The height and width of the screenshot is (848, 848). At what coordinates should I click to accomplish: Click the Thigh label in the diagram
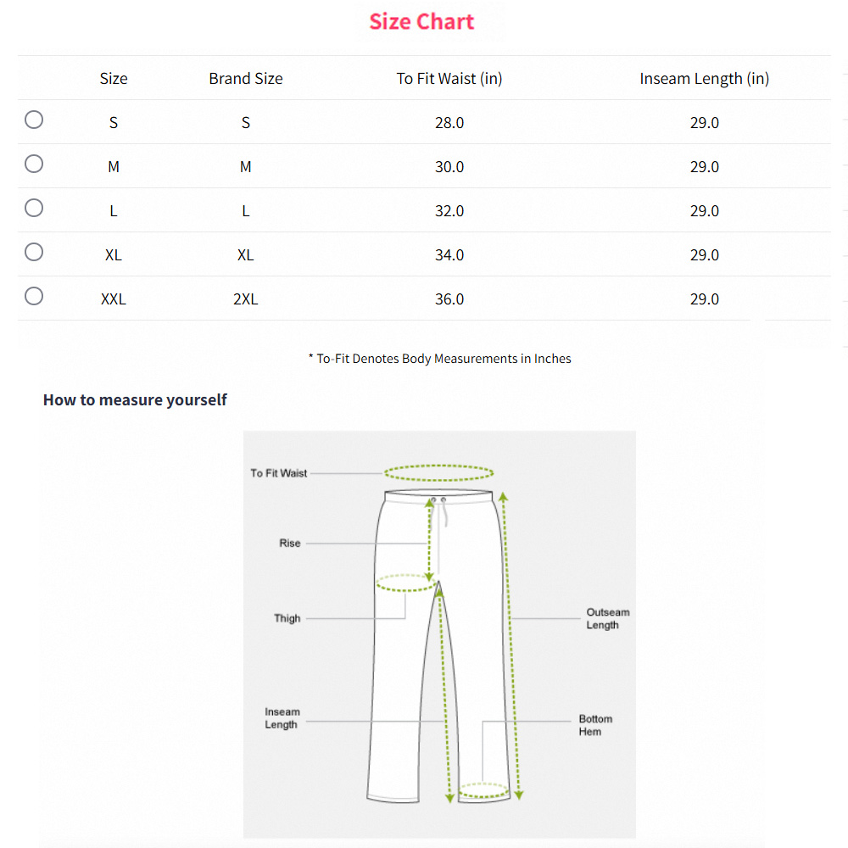point(287,618)
